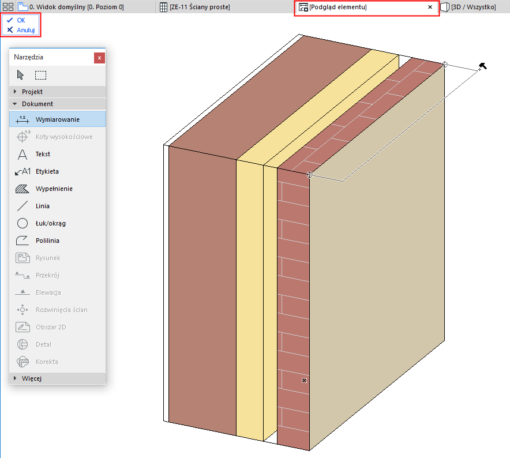Image resolution: width=510 pixels, height=458 pixels.
Task: Select the Tekst text tool
Action: pyautogui.click(x=58, y=154)
